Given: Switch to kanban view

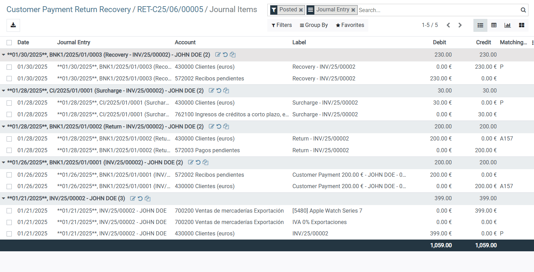Looking at the screenshot, I should pyautogui.click(x=522, y=25).
